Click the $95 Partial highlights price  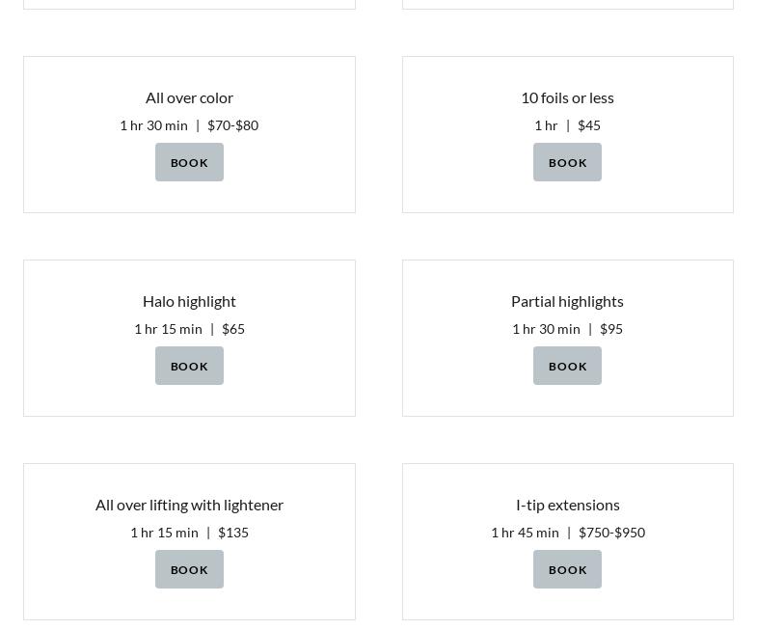pyautogui.click(x=611, y=329)
